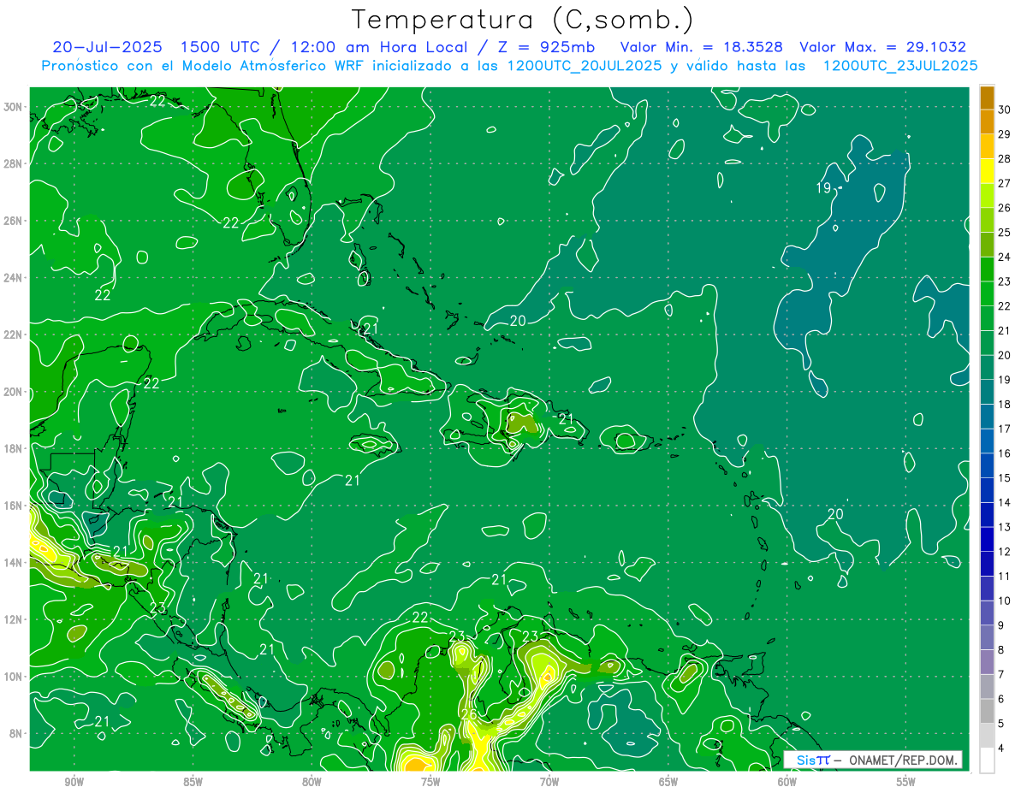Click the 55W longitude axis label
The image size is (1027, 793).
click(x=906, y=782)
